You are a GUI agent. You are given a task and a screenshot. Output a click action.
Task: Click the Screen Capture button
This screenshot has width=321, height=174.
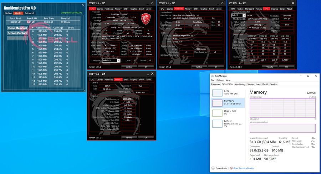[17, 33]
